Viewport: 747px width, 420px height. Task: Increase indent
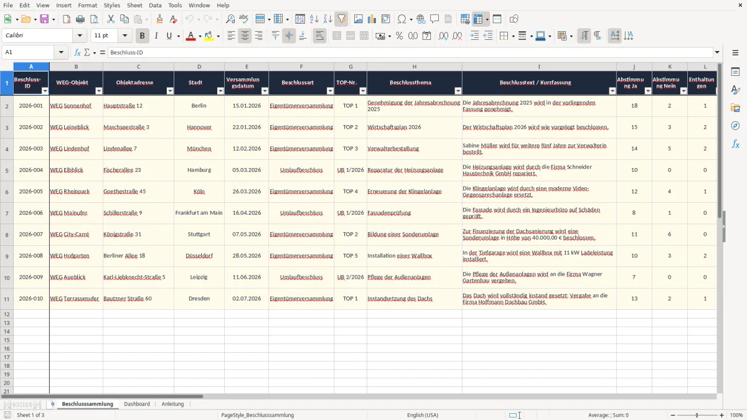475,36
